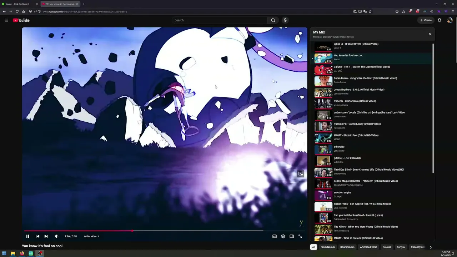Search with your voice microphone

(285, 20)
